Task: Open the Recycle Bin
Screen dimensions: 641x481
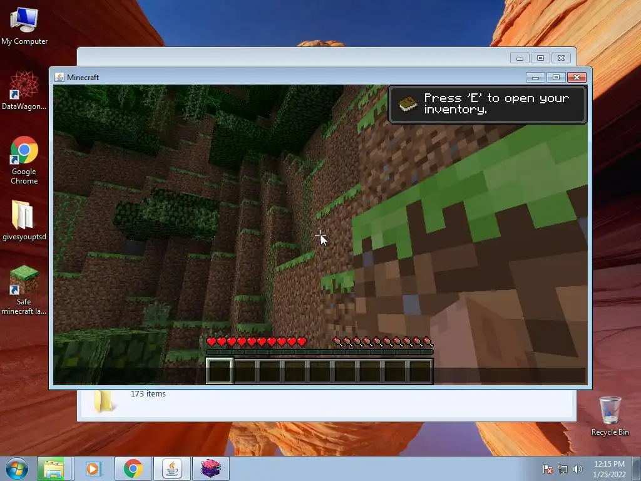Action: [610, 416]
